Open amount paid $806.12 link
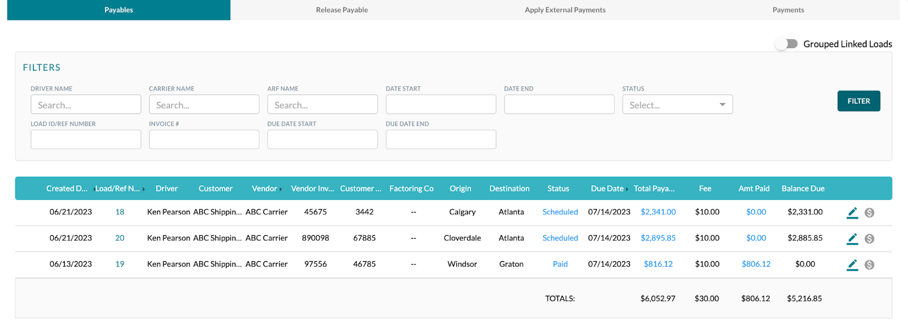 756,264
